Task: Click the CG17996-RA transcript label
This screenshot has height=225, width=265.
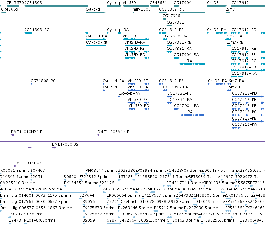Action: (175, 36)
